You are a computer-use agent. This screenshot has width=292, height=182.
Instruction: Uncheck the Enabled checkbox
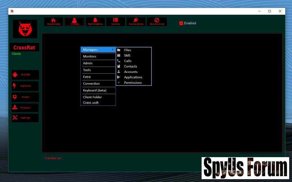click(x=181, y=23)
